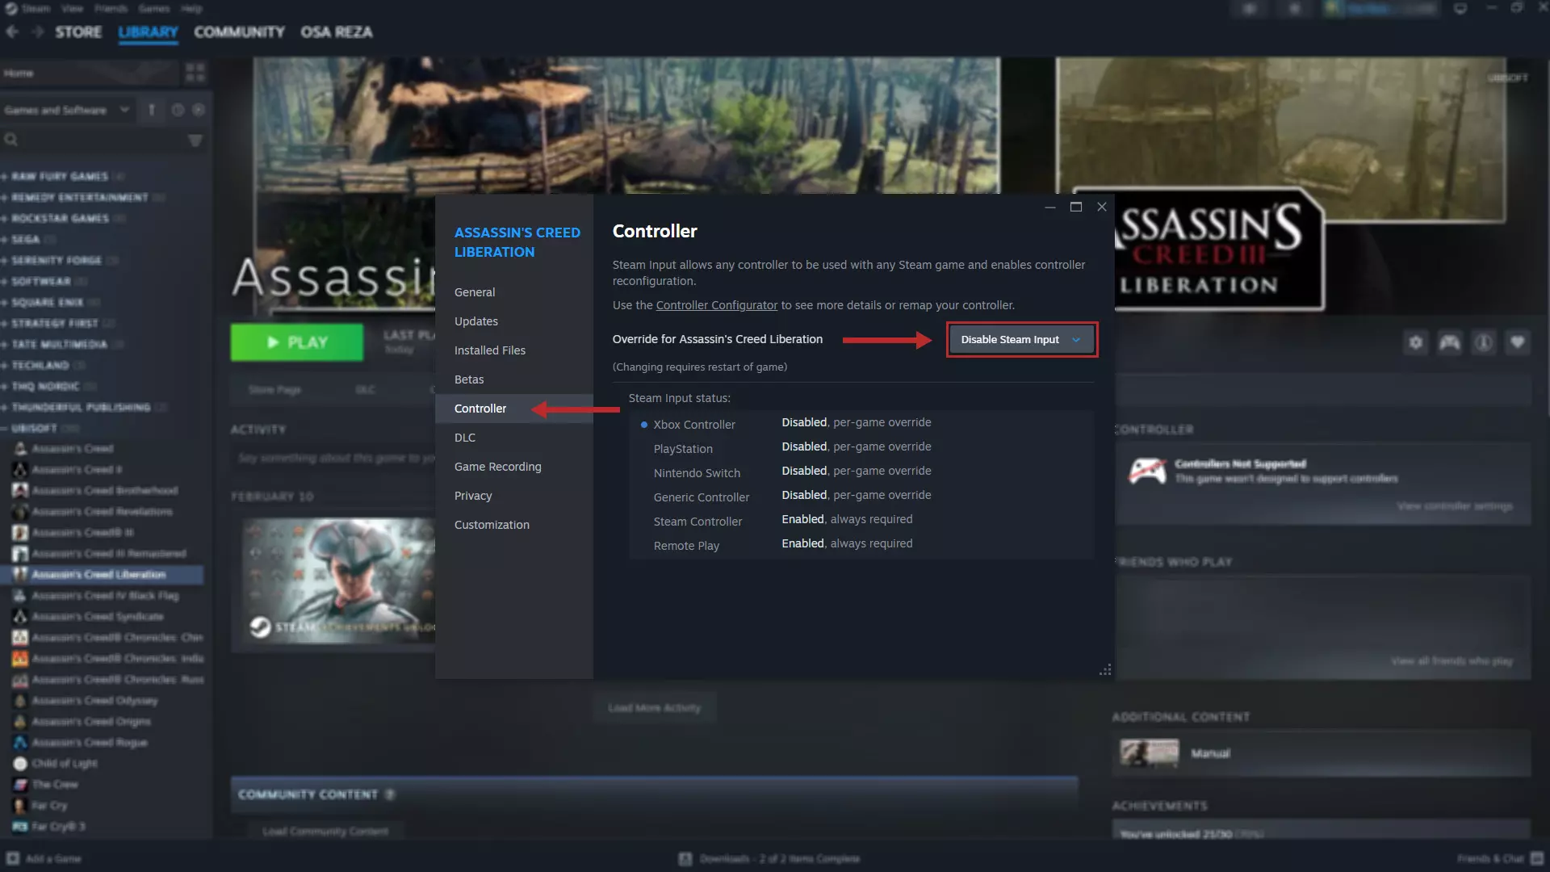The width and height of the screenshot is (1550, 872).
Task: Switch to Game Recording settings section
Action: pos(497,467)
